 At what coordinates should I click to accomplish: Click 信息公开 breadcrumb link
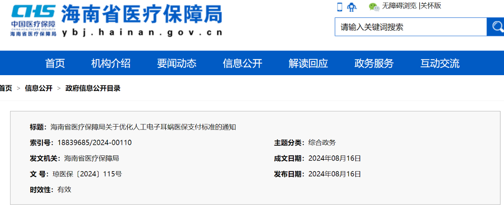click(39, 89)
